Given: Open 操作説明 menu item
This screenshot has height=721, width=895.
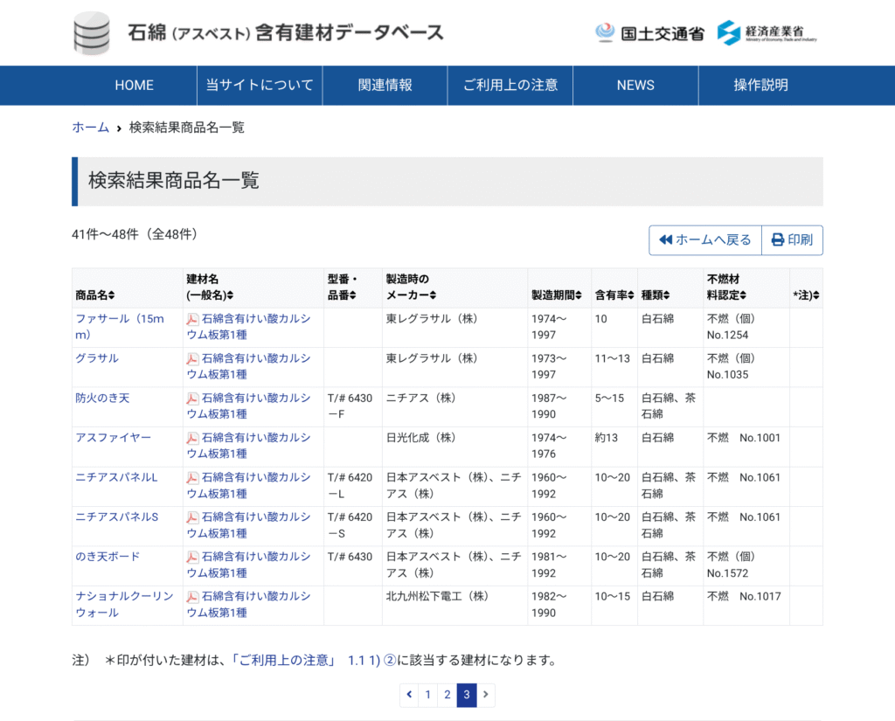Looking at the screenshot, I should click(761, 85).
